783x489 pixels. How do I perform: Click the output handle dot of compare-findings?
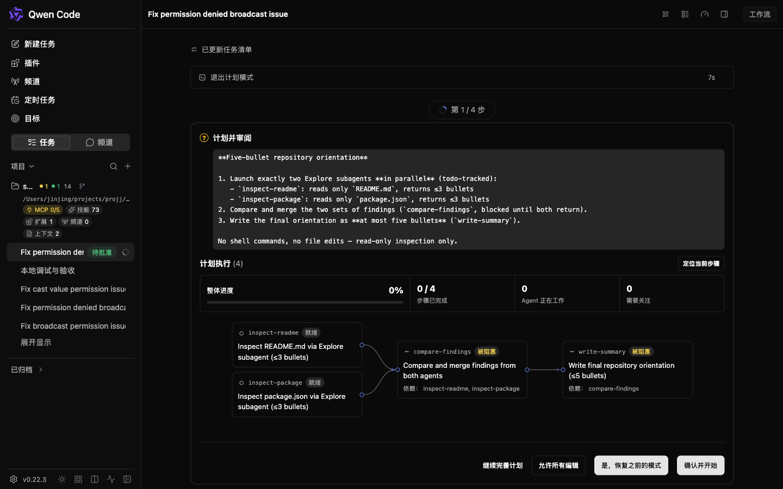point(527,369)
